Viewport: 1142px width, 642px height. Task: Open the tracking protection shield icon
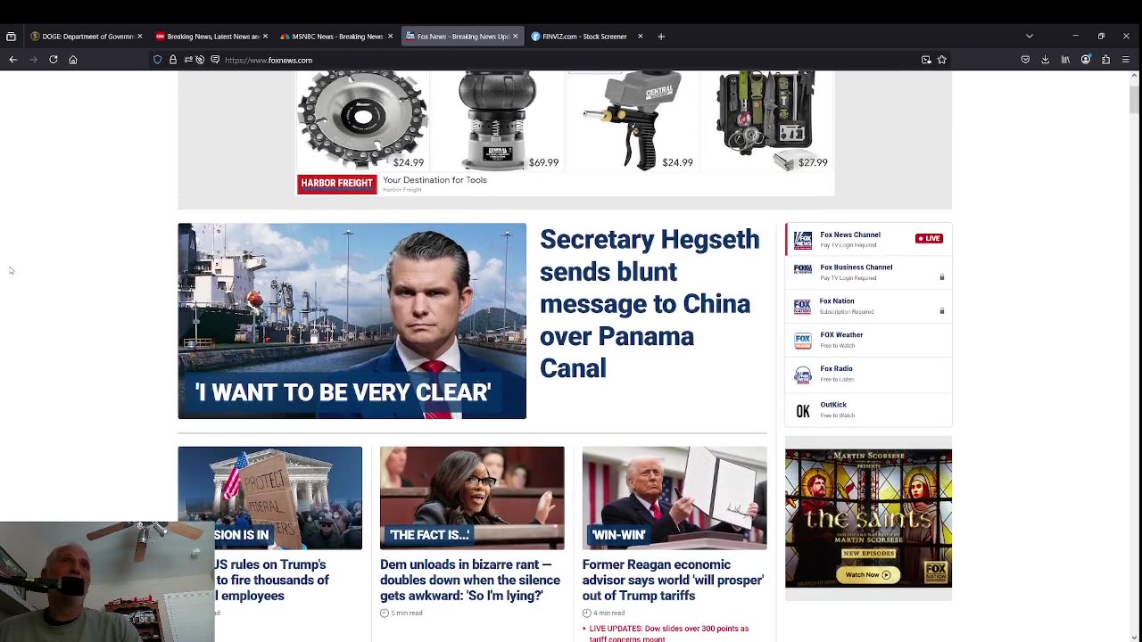coord(158,60)
